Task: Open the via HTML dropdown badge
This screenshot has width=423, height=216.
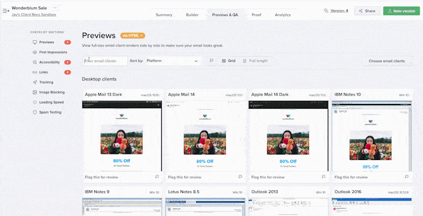Action: coord(133,35)
